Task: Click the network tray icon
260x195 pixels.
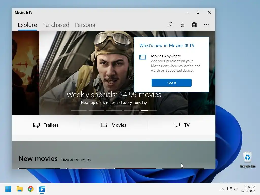Action: (x=230, y=189)
